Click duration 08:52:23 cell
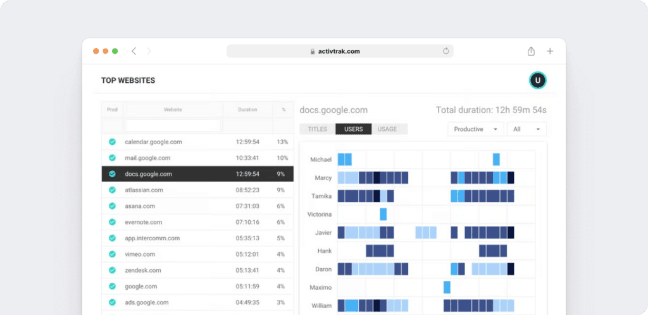The width and height of the screenshot is (648, 315). [x=247, y=190]
